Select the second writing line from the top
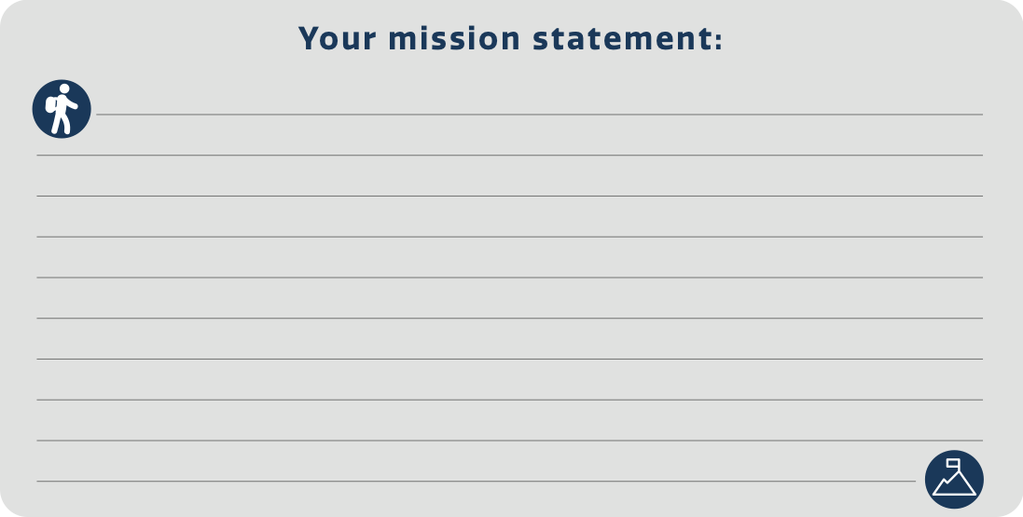The image size is (1023, 517). 509,156
